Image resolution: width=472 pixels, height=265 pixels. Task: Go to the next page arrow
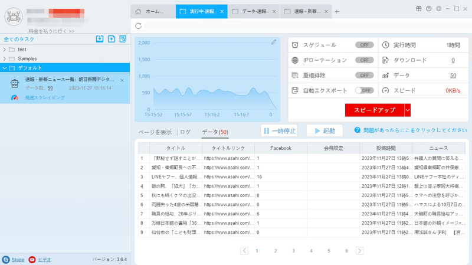(x=359, y=251)
